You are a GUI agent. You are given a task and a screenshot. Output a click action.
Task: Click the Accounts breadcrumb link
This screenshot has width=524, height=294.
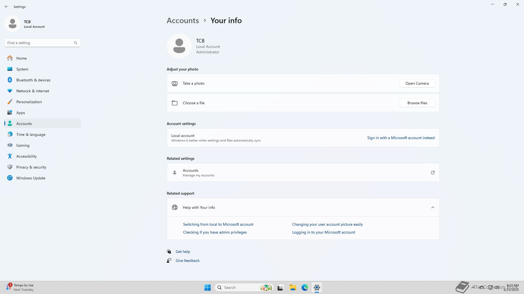(x=183, y=21)
